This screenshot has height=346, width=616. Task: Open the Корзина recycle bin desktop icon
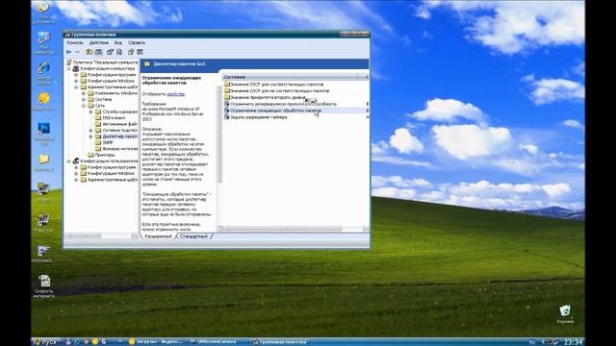pyautogui.click(x=565, y=314)
